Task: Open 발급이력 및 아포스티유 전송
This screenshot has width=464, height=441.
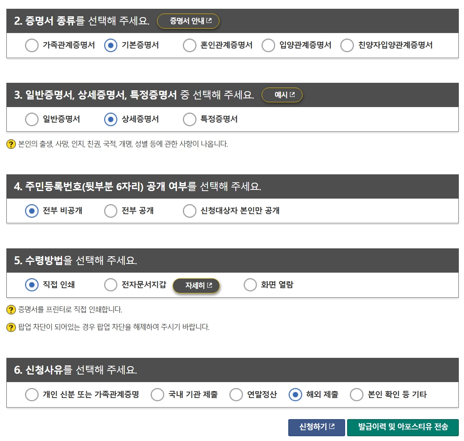Action: (x=403, y=427)
